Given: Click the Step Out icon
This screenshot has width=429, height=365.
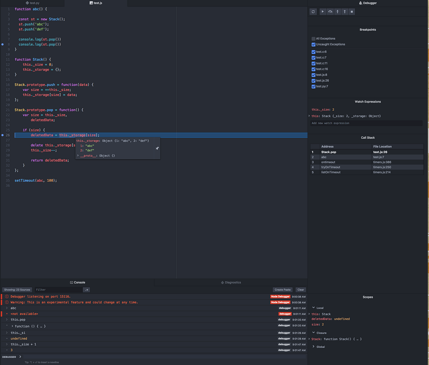Looking at the screenshot, I should (x=345, y=11).
